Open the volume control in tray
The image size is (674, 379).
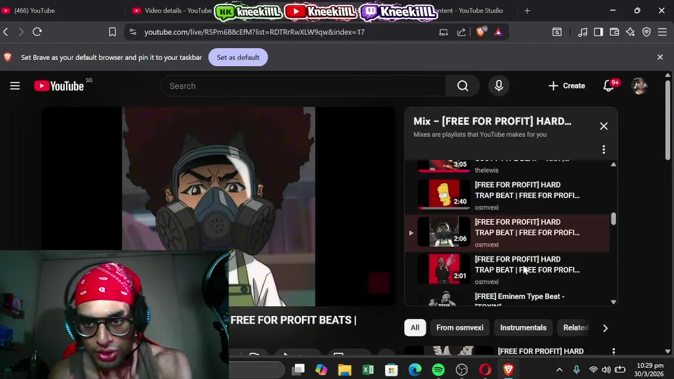tap(606, 370)
